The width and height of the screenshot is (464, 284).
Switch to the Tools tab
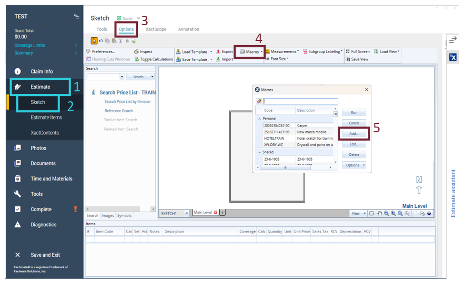coord(102,29)
